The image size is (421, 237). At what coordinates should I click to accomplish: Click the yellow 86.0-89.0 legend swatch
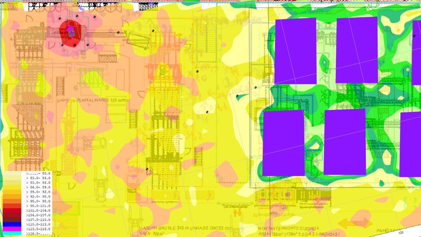12,187
